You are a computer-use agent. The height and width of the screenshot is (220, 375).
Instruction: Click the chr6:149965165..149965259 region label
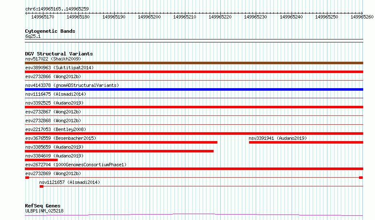pyautogui.click(x=57, y=9)
